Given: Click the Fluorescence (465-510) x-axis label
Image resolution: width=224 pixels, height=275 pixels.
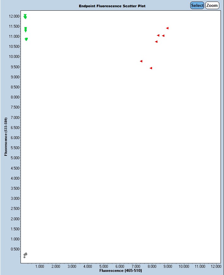Looking at the screenshot, I should (x=121, y=271).
